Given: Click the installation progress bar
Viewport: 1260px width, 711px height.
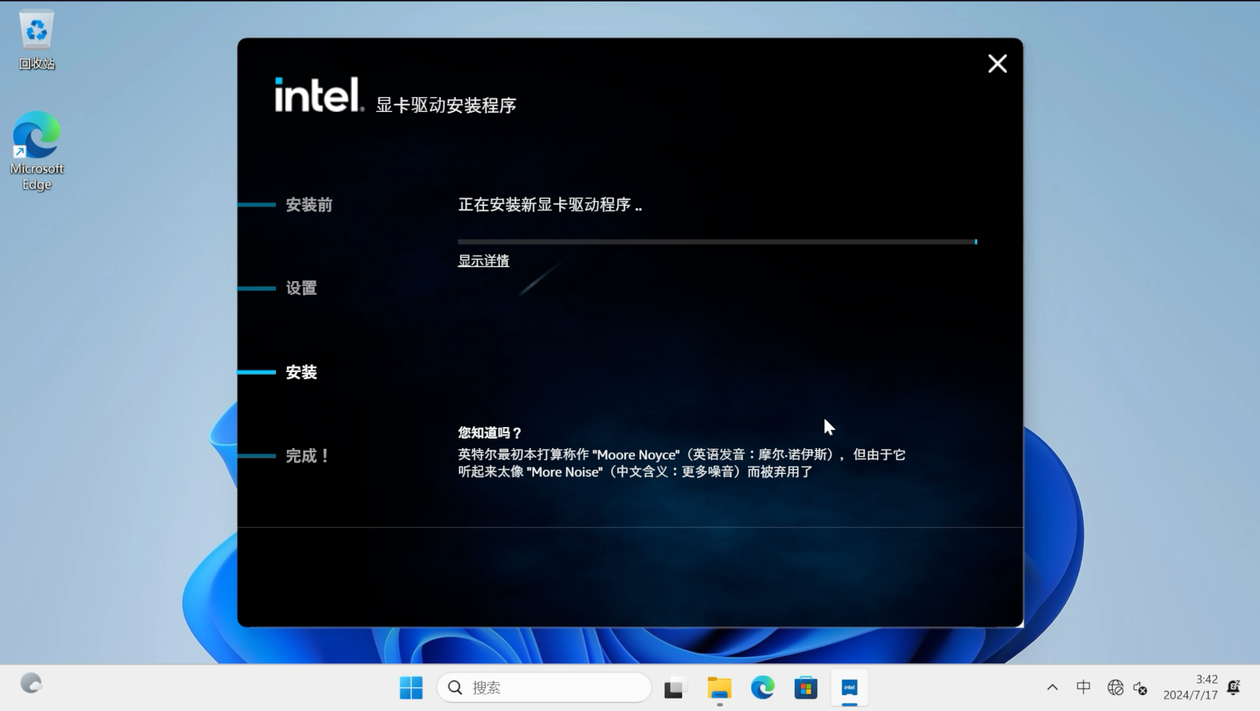Looking at the screenshot, I should 717,242.
